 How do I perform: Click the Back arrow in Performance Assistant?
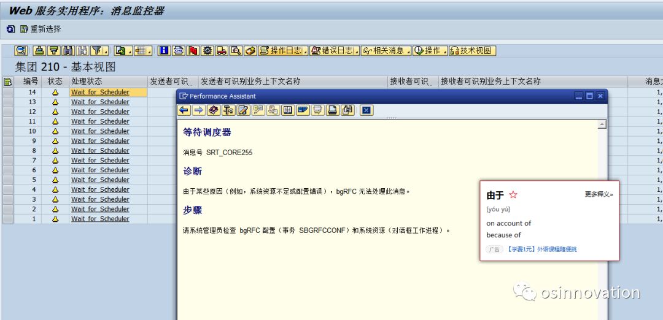coord(184,110)
